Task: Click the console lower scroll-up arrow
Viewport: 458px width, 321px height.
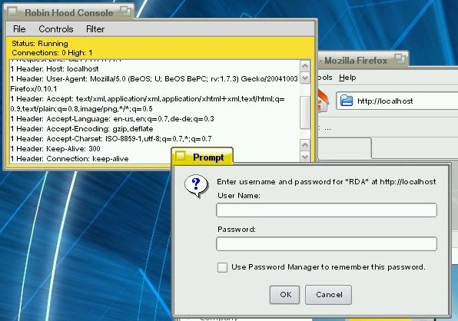Action: pyautogui.click(x=305, y=145)
